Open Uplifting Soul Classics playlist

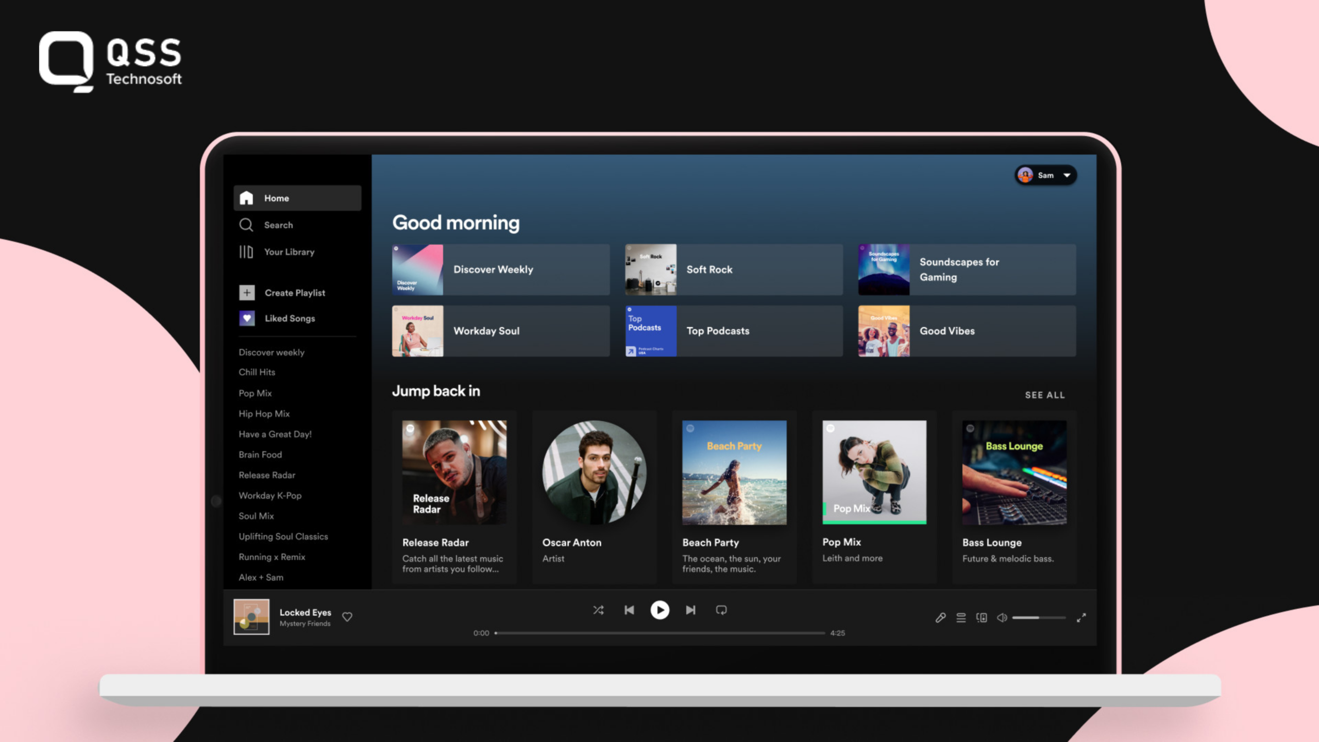[283, 536]
